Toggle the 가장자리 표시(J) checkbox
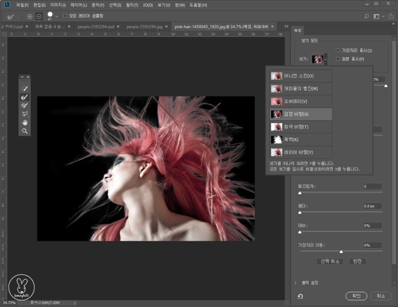This screenshot has width=398, height=307. click(x=338, y=50)
